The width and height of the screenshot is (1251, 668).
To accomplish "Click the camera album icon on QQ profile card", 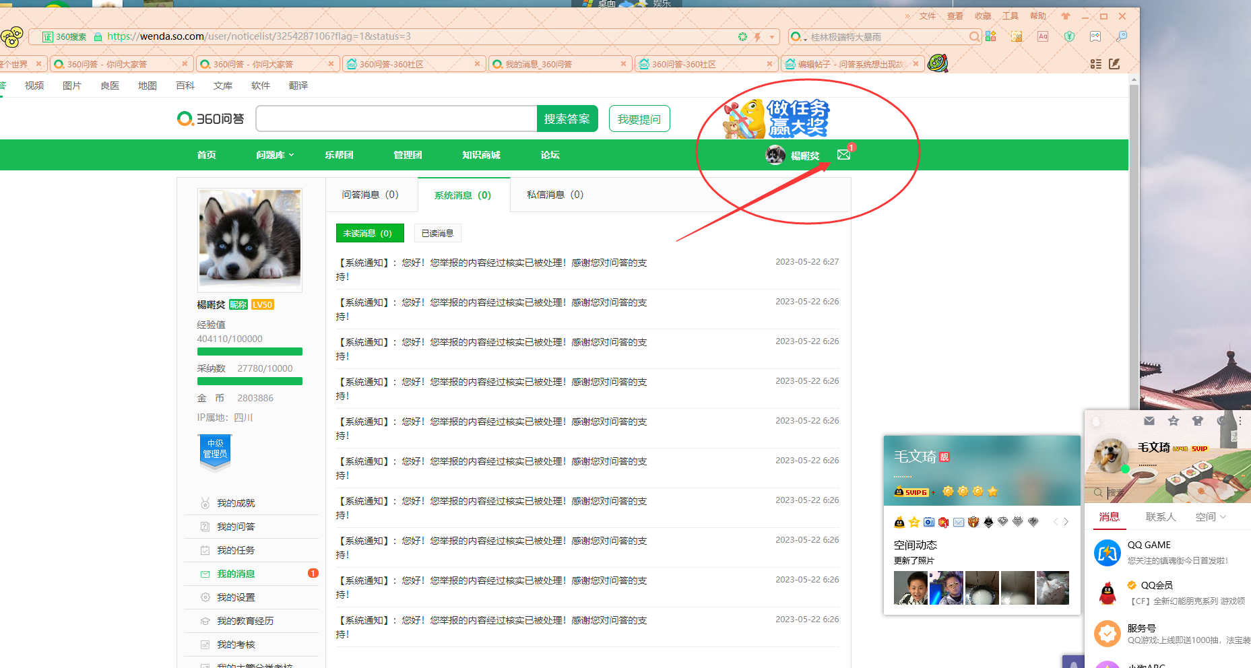I will [x=929, y=522].
